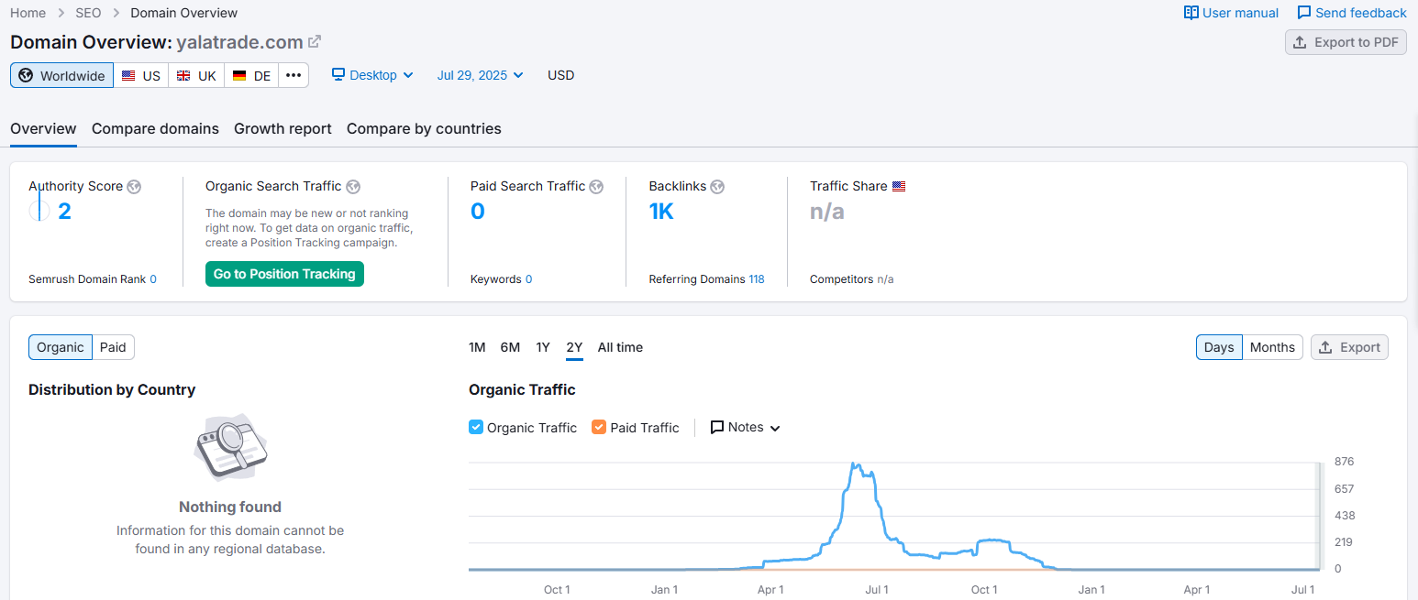Click the globe icon next to Authority Score

[134, 187]
